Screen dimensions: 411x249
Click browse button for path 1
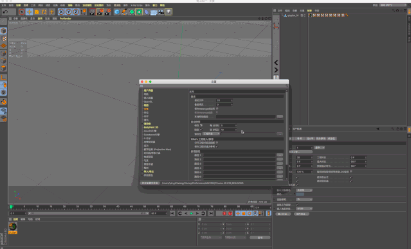[x=280, y=155]
